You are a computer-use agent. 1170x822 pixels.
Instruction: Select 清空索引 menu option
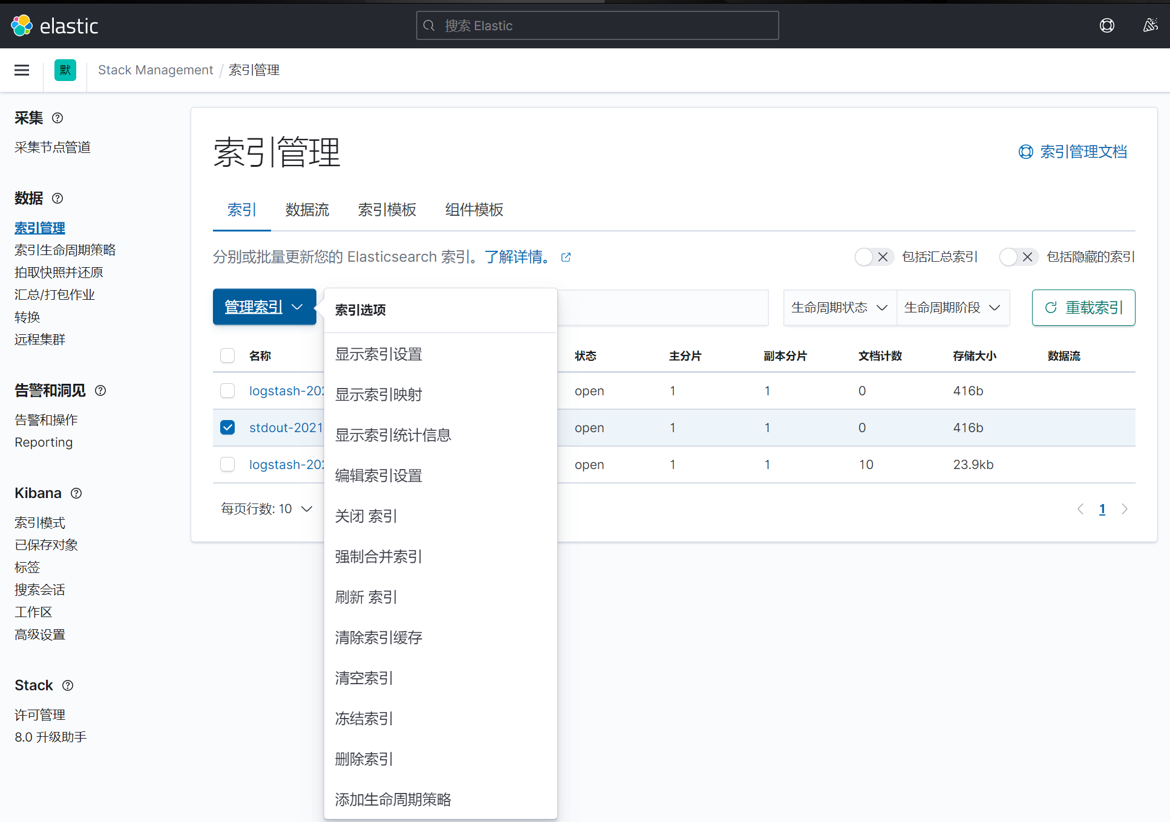(440, 678)
